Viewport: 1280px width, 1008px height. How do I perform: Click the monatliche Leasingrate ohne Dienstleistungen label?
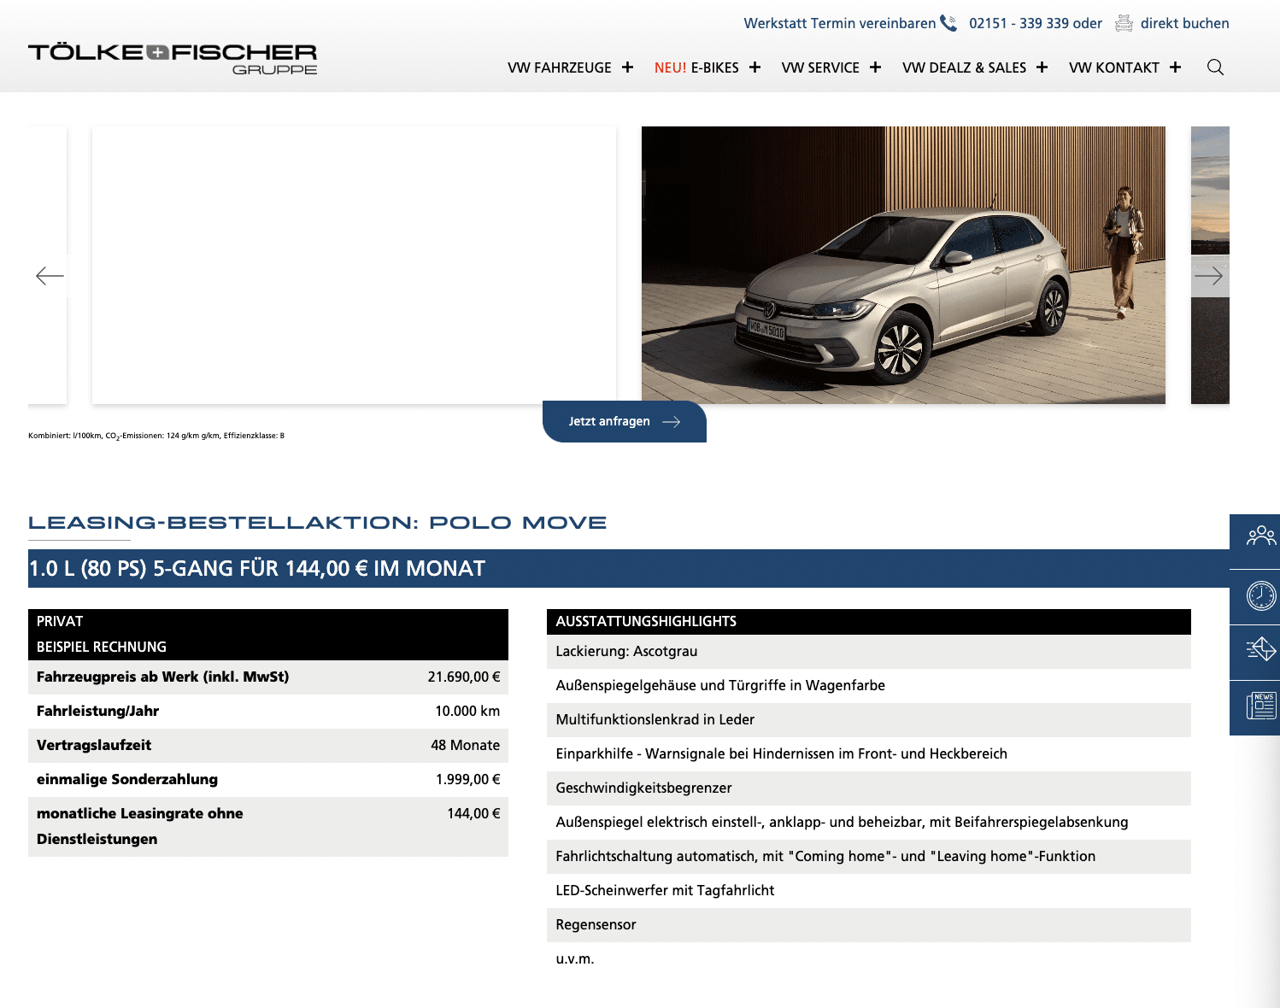pos(139,826)
